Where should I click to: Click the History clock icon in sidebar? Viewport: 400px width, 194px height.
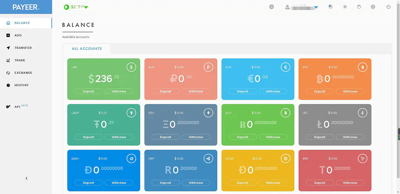[8, 85]
